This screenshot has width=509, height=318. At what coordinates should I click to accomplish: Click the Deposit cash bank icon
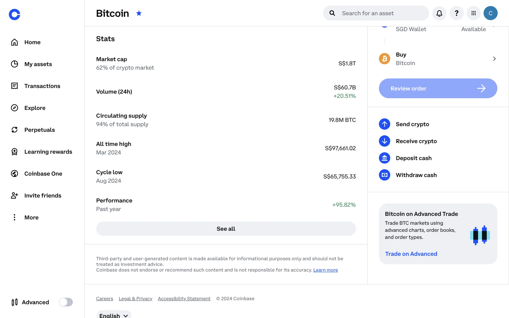384,158
